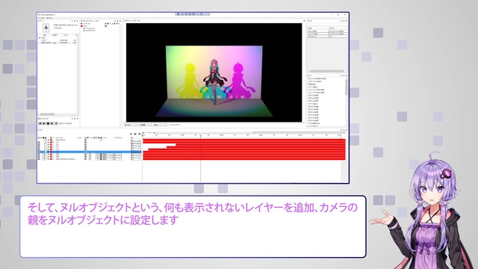Click the rightmost button of the playback controls

pos(56,123)
